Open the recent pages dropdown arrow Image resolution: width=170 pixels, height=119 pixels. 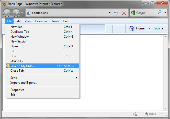(22, 13)
